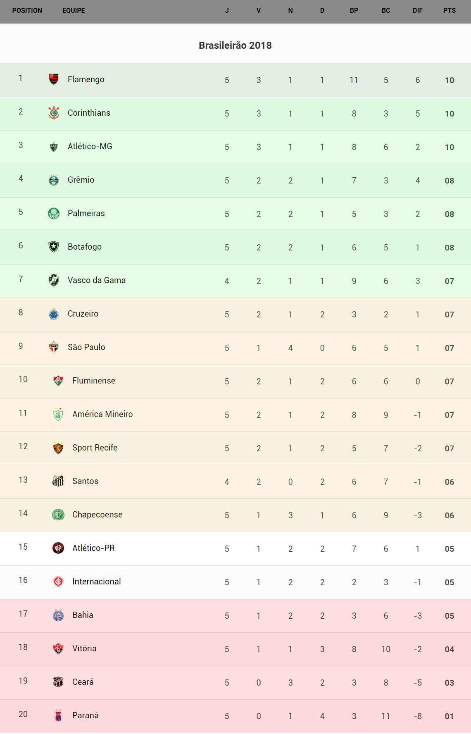The image size is (471, 734).
Task: Click the Brasileirão 2018 title
Action: point(235,45)
